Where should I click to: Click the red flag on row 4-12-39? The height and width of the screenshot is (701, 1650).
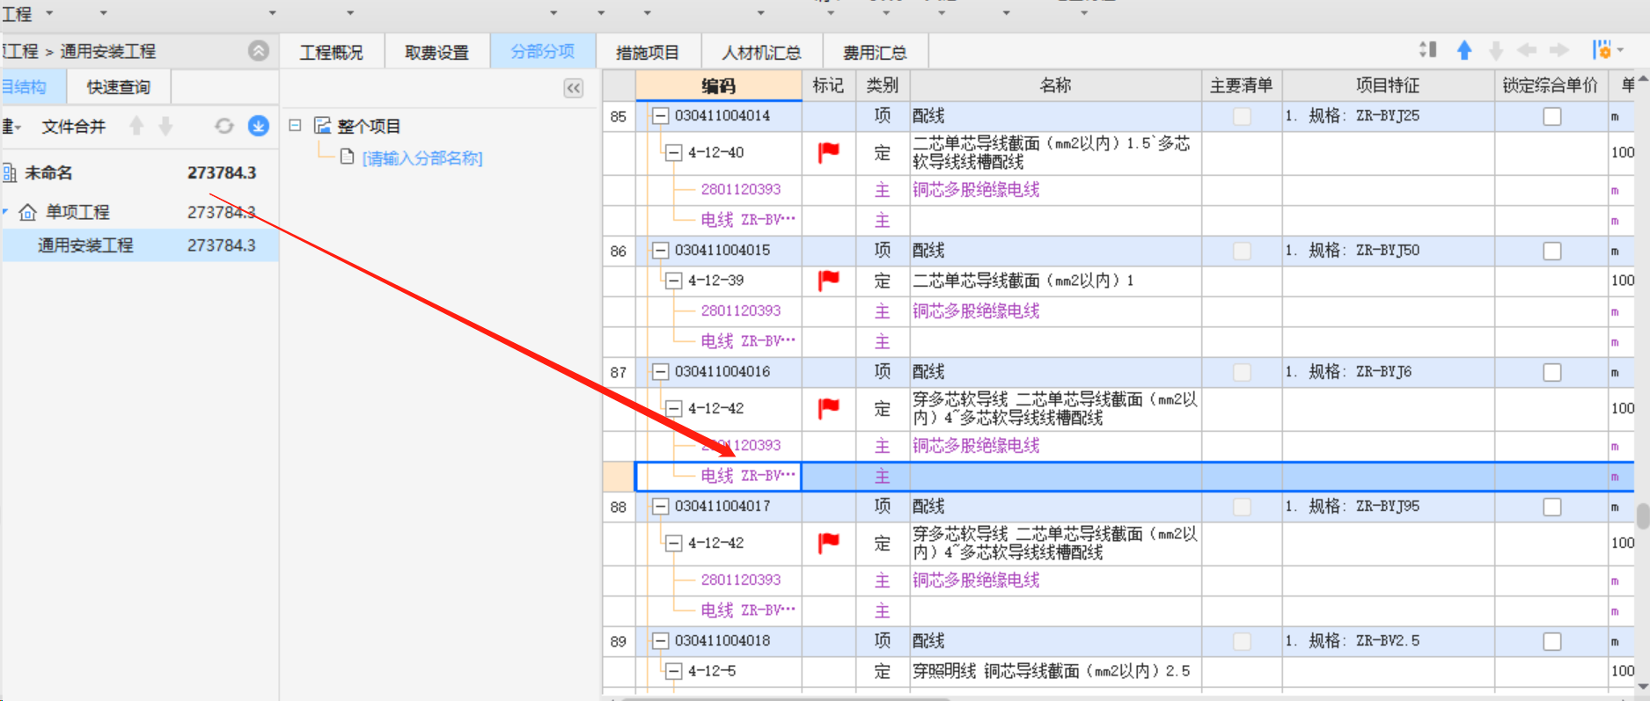coord(828,281)
